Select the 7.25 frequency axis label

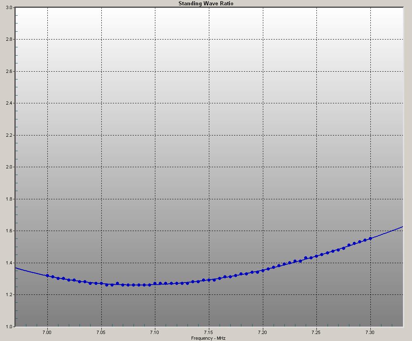pos(316,332)
